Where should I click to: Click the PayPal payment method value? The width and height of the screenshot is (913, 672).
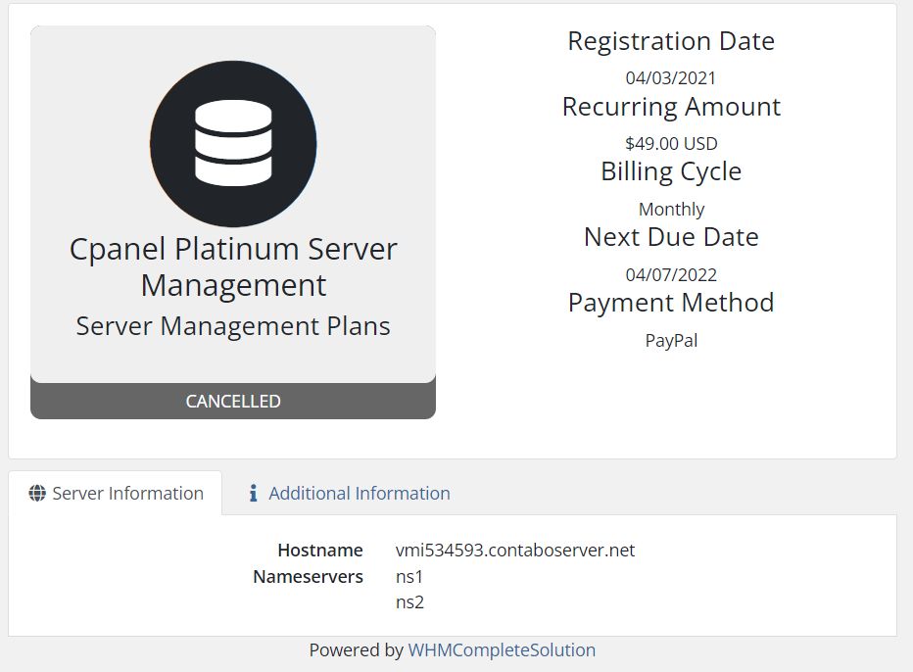[671, 341]
